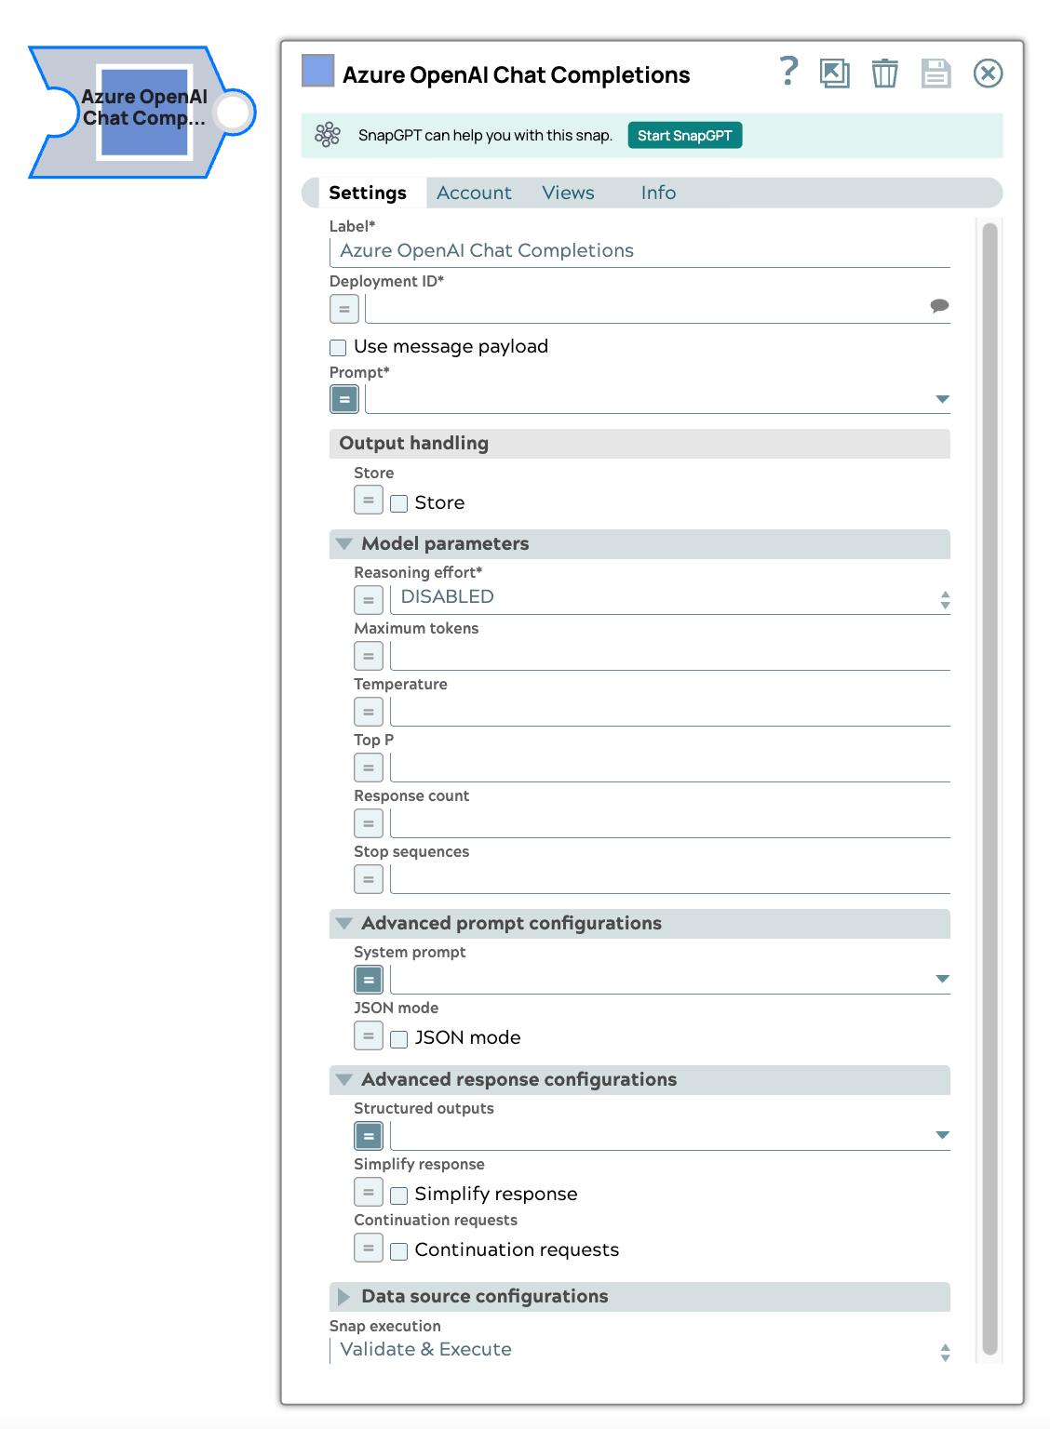Image resolution: width=1050 pixels, height=1429 pixels.
Task: Check the Store option under Output handling
Action: click(398, 502)
